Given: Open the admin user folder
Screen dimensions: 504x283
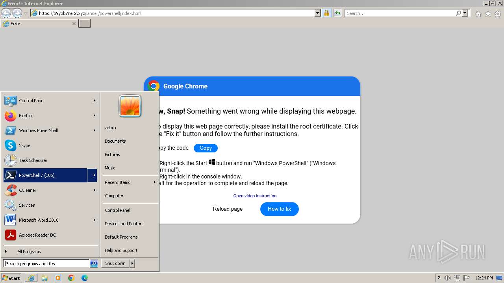Looking at the screenshot, I should 110,128.
